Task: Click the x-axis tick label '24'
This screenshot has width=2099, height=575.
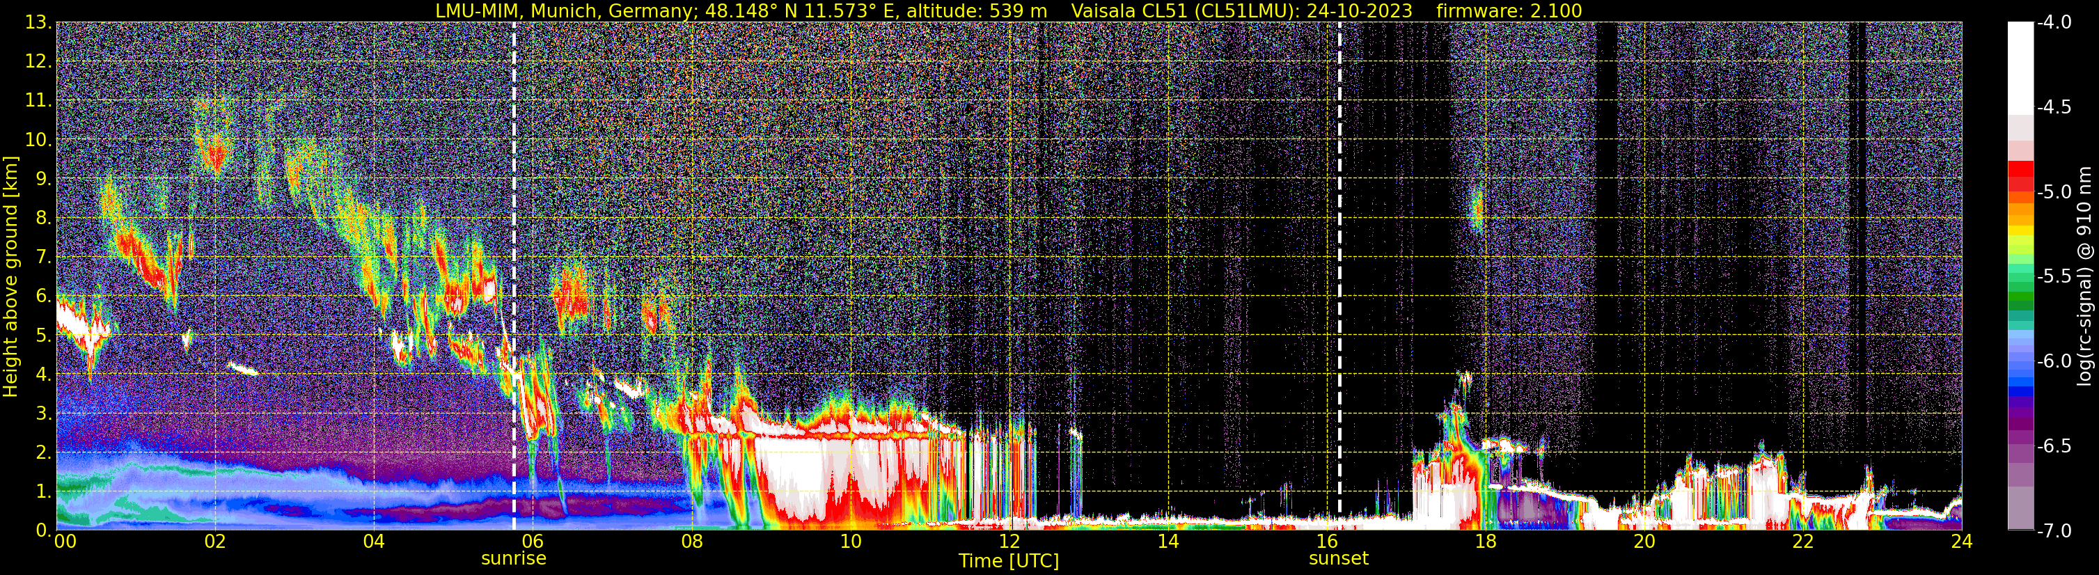Action: (1961, 542)
